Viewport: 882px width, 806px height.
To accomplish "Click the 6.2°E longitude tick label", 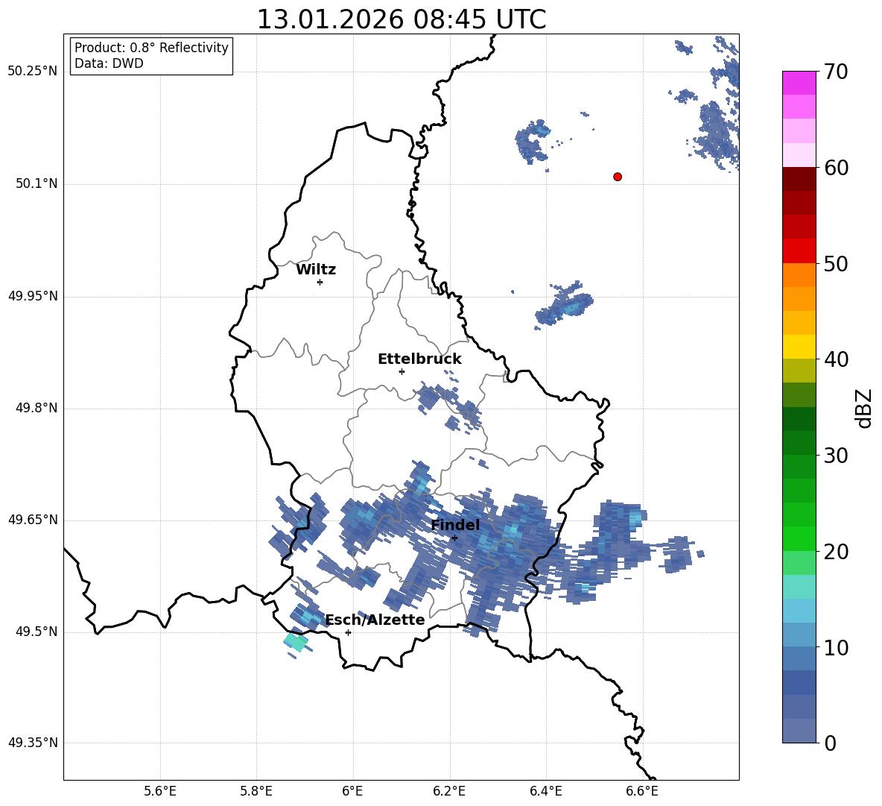I will point(449,791).
